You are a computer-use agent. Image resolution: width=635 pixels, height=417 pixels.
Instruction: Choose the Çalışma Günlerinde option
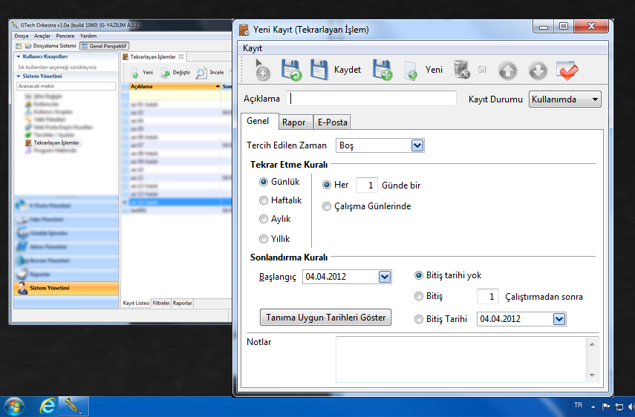click(327, 207)
